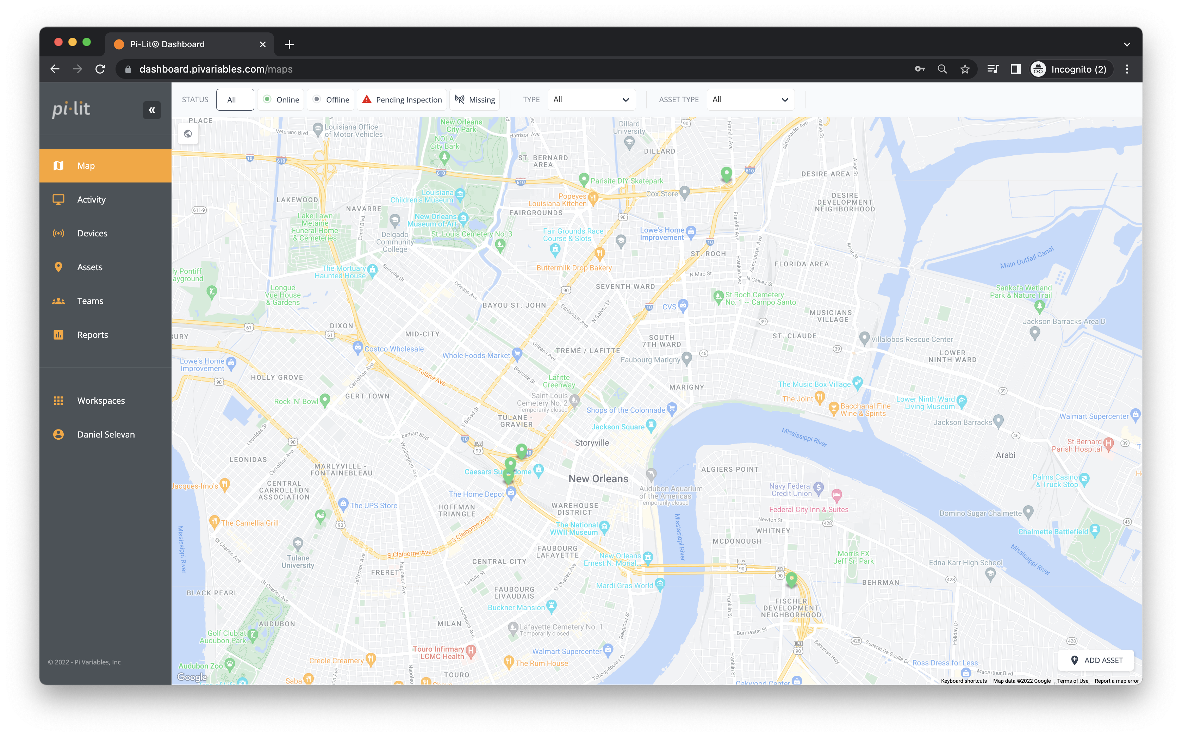The width and height of the screenshot is (1182, 737).
Task: Open Daniel Selevan user profile
Action: pyautogui.click(x=106, y=434)
